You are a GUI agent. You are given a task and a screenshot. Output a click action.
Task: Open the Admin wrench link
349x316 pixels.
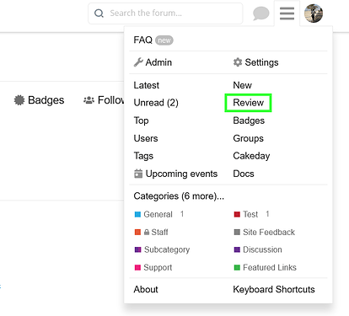coord(153,62)
